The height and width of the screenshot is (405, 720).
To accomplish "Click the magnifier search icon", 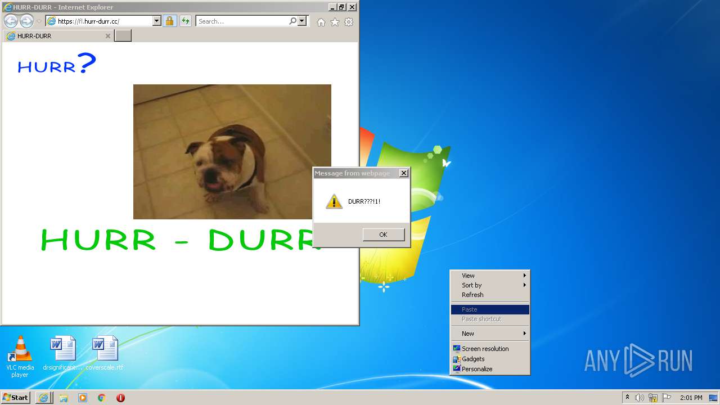I will point(293,21).
